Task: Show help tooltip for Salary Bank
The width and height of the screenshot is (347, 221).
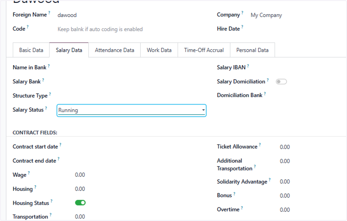Action: click(43, 80)
